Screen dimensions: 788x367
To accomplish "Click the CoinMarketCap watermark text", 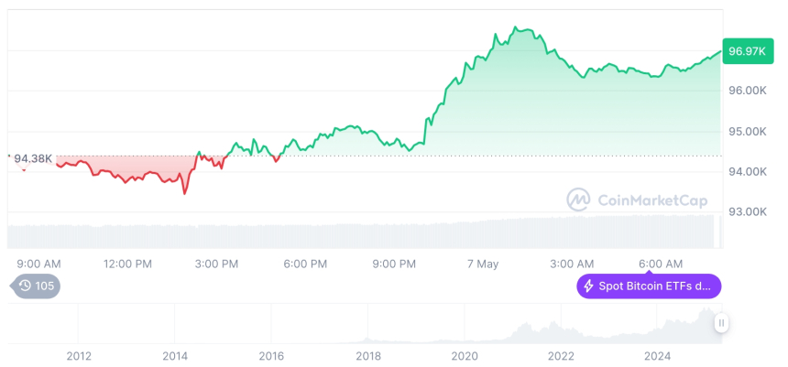I will click(x=652, y=200).
